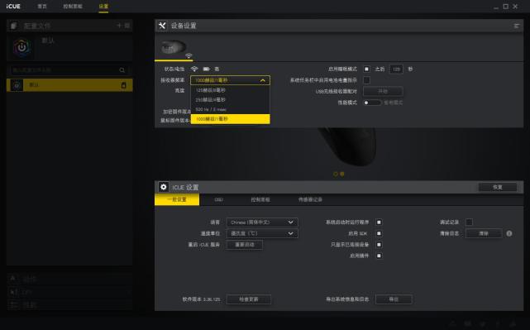The image size is (530, 330).
Task: Toggle the 启用睡眠模式 sleep mode checkbox
Action: (366, 69)
